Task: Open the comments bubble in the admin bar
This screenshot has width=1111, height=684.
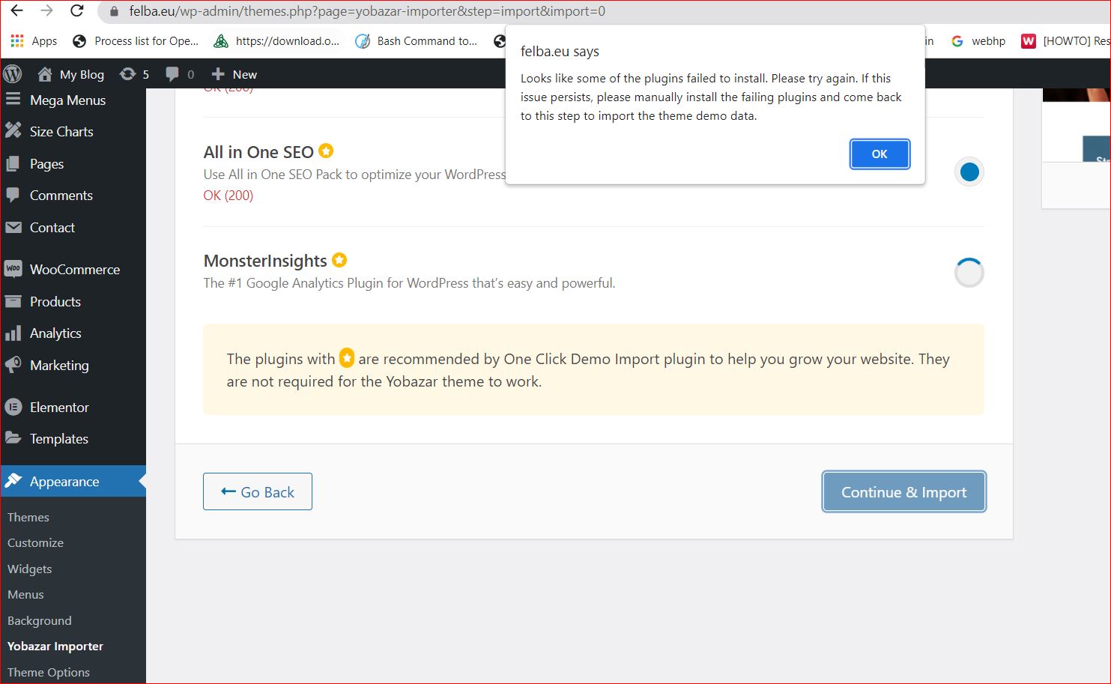Action: [180, 74]
